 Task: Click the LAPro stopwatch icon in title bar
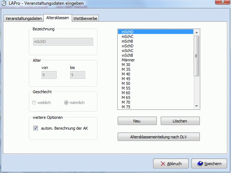coord(4,3)
